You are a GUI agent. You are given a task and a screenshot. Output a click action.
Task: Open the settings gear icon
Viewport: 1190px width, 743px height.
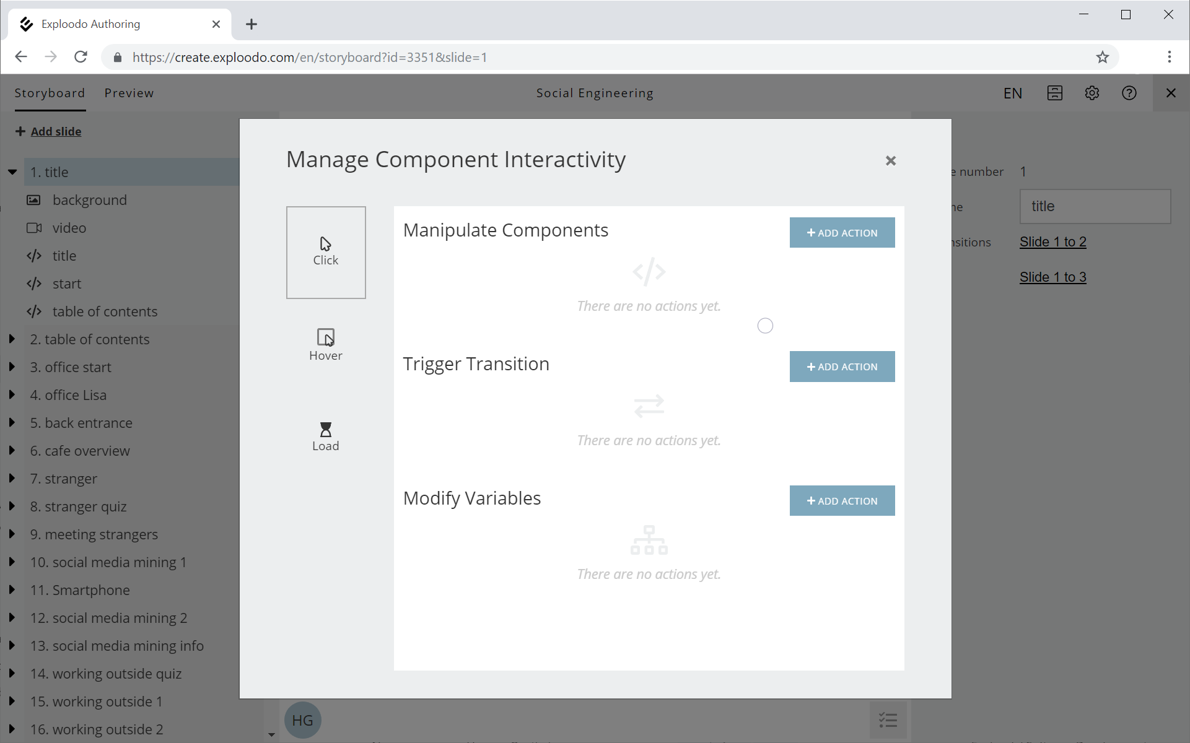pyautogui.click(x=1092, y=93)
